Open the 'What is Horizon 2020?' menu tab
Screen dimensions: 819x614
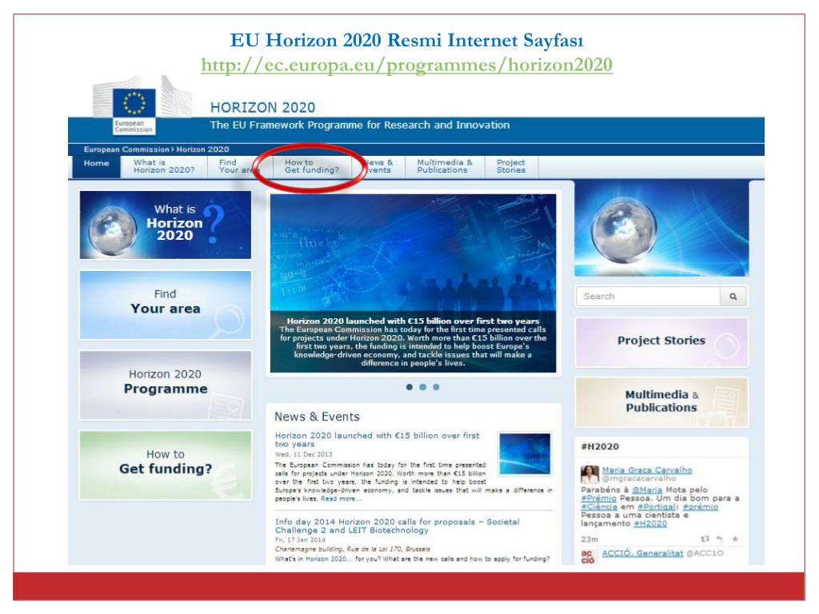coord(163,166)
